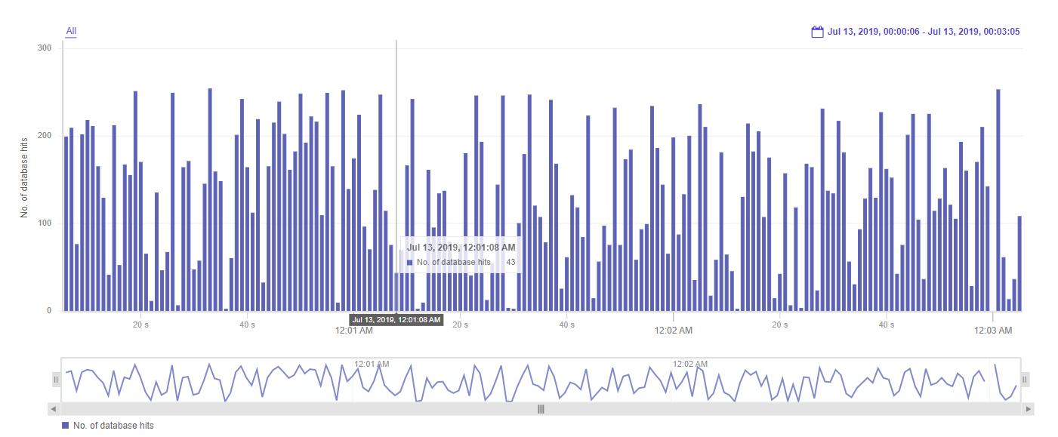
Task: Click the left scroll arrow of the navigator
Action: coord(53,409)
